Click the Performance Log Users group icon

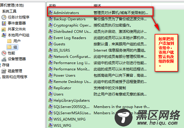pyautogui.click(x=51, y=63)
